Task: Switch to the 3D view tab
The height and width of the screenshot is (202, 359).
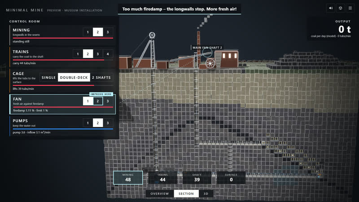Action: pos(206,193)
